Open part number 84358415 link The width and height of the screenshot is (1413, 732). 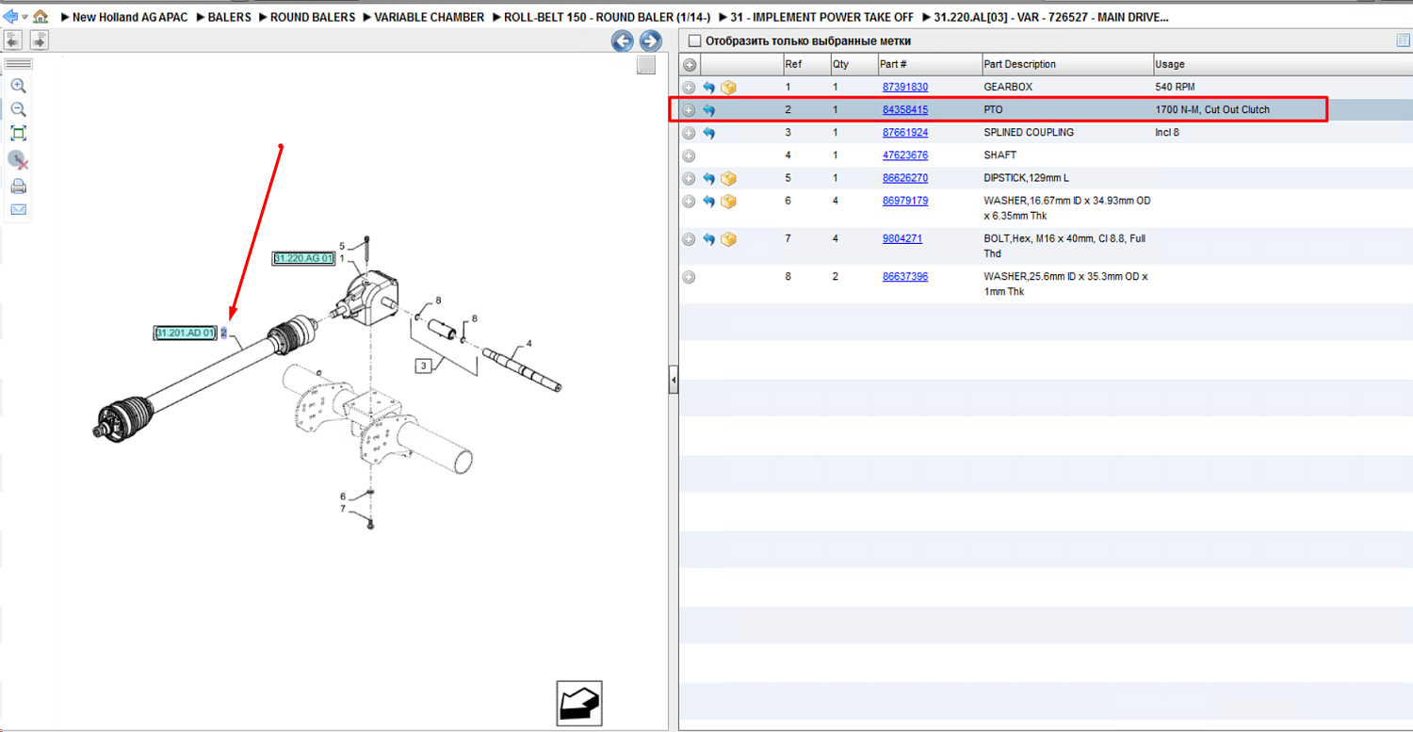[905, 110]
